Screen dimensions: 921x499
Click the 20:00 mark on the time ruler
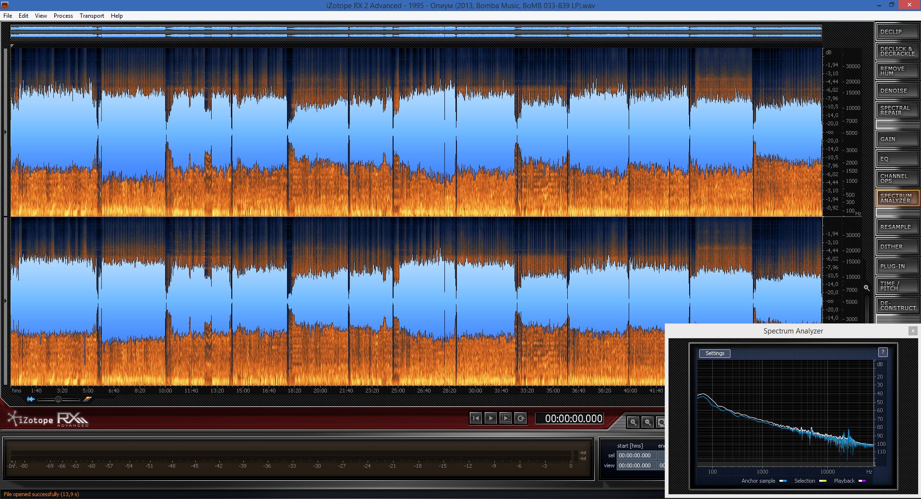pos(320,391)
